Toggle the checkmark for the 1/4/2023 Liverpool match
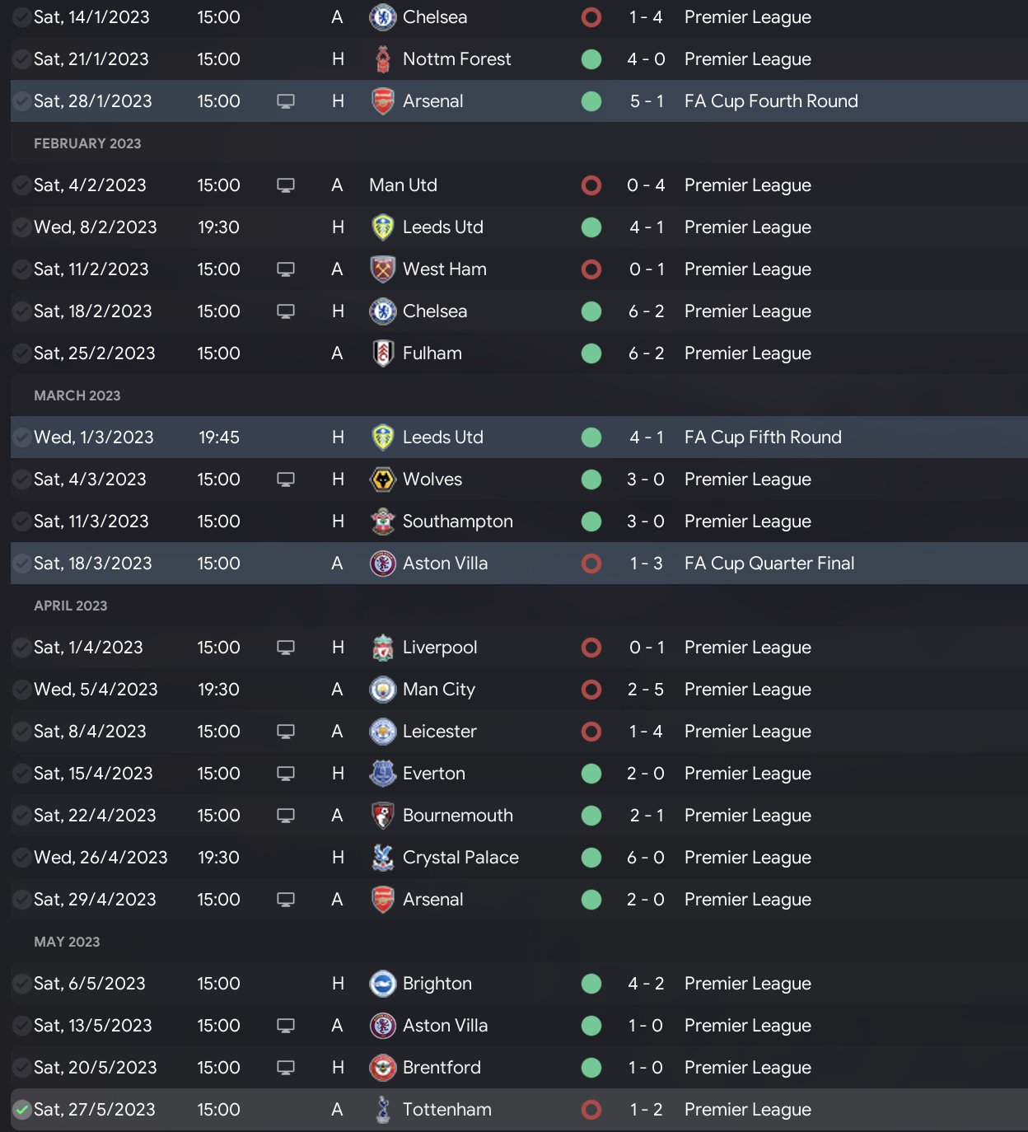The height and width of the screenshot is (1132, 1028). tap(22, 648)
